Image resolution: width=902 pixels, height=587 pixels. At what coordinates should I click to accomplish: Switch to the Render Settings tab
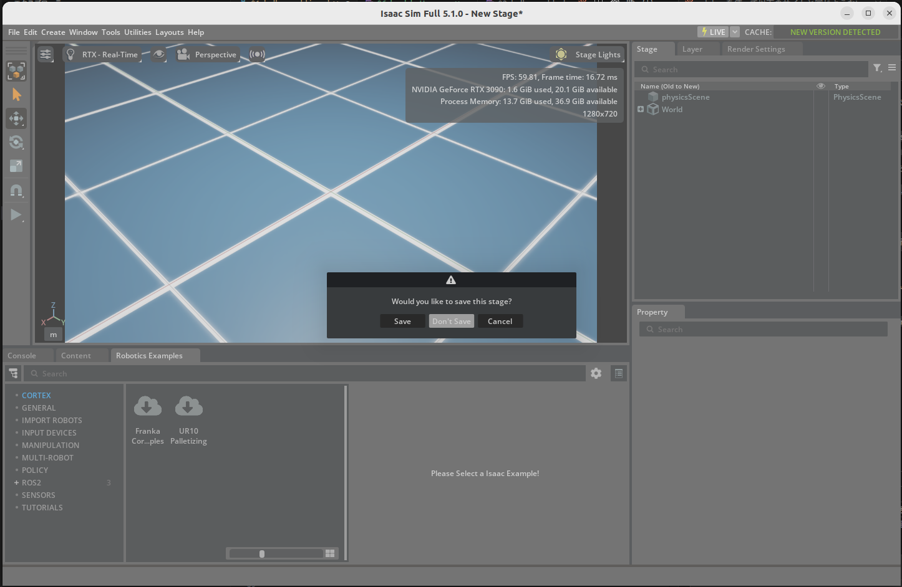pos(755,49)
